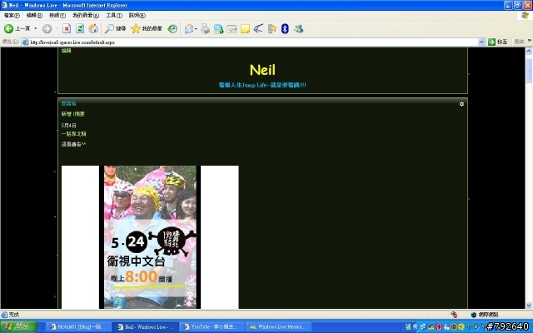Click inside the address bar URL field
The image size is (533, 333).
coord(252,42)
